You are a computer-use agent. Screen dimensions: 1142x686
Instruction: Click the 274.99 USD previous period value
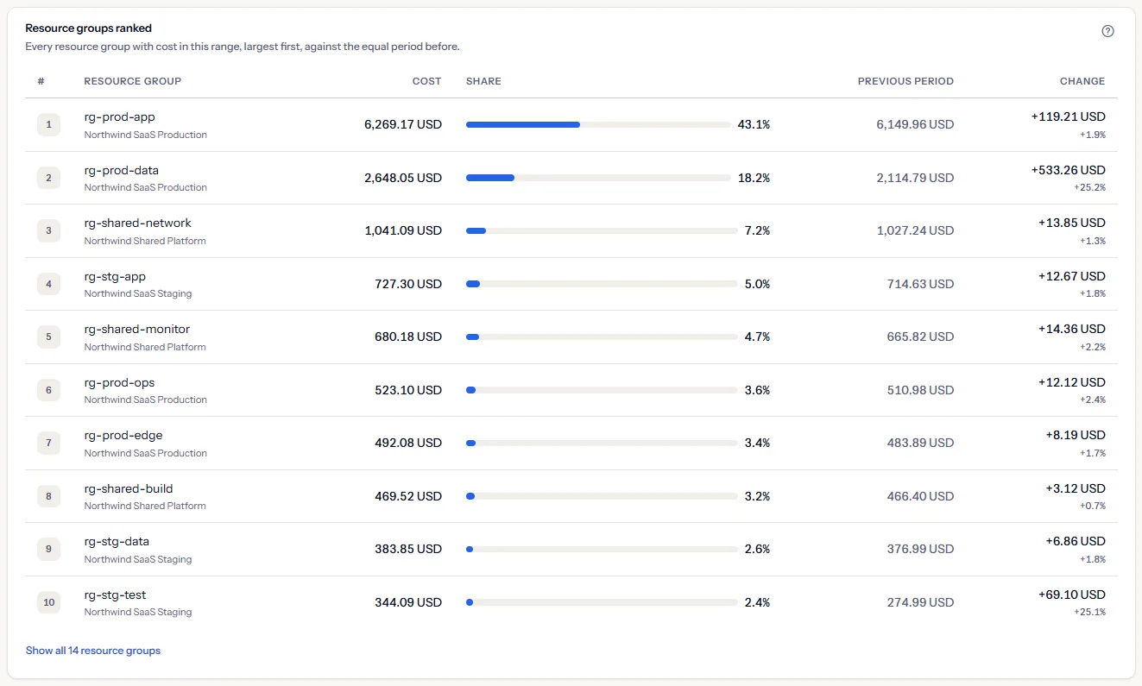pyautogui.click(x=921, y=602)
